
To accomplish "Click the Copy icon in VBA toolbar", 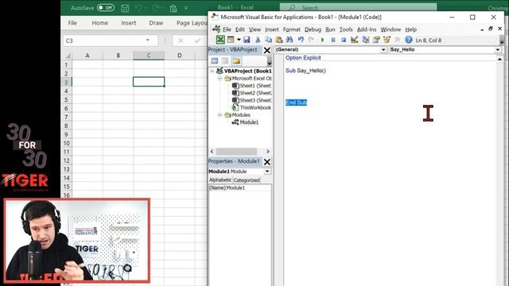I will tap(268, 40).
